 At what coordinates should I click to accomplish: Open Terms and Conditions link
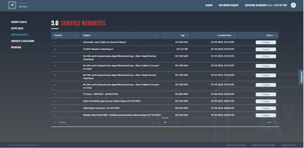point(263,145)
